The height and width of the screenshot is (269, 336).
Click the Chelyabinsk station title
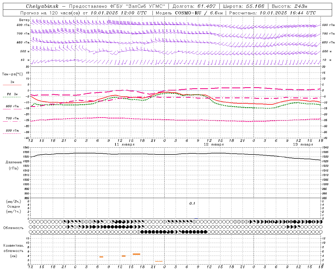[42, 6]
